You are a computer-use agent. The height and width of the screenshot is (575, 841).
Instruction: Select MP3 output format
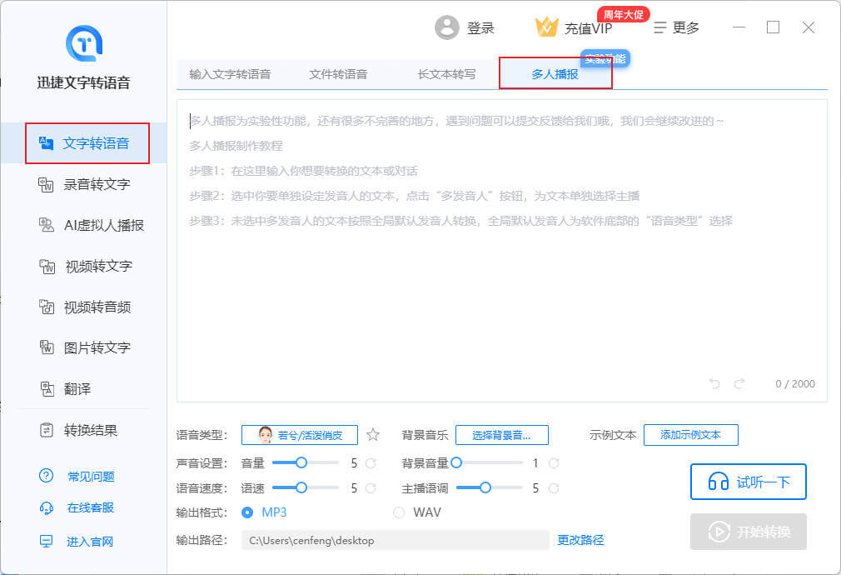click(x=247, y=512)
